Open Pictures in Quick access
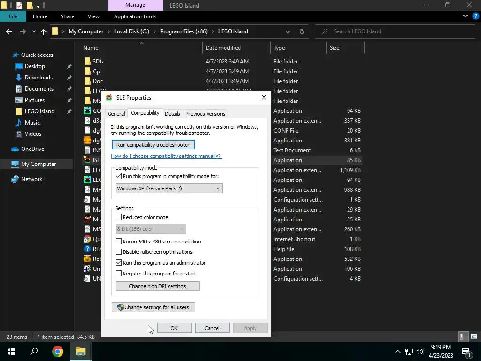The image size is (481, 361). [x=35, y=100]
